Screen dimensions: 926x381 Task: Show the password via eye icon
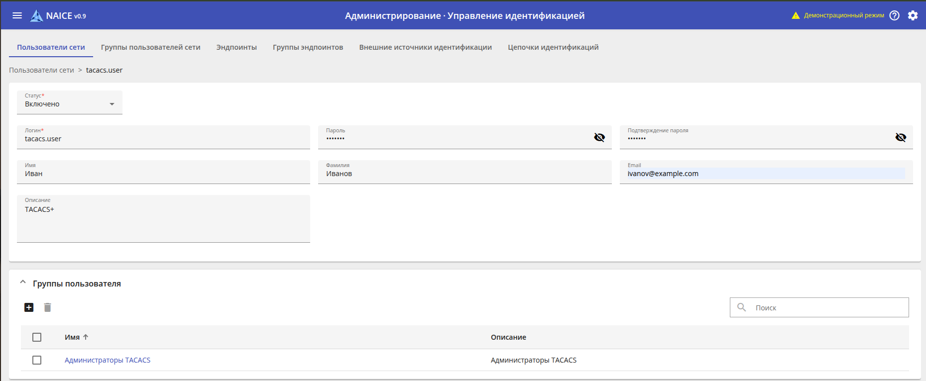(x=599, y=137)
